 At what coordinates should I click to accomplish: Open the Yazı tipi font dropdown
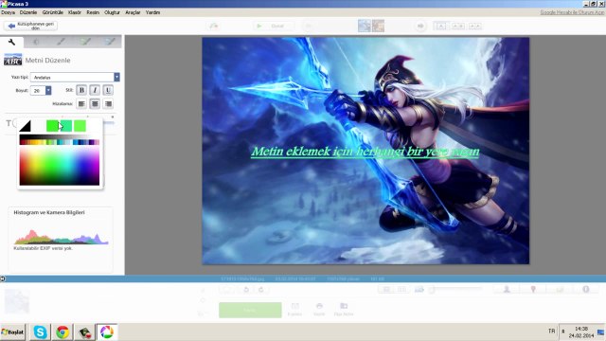pos(116,78)
